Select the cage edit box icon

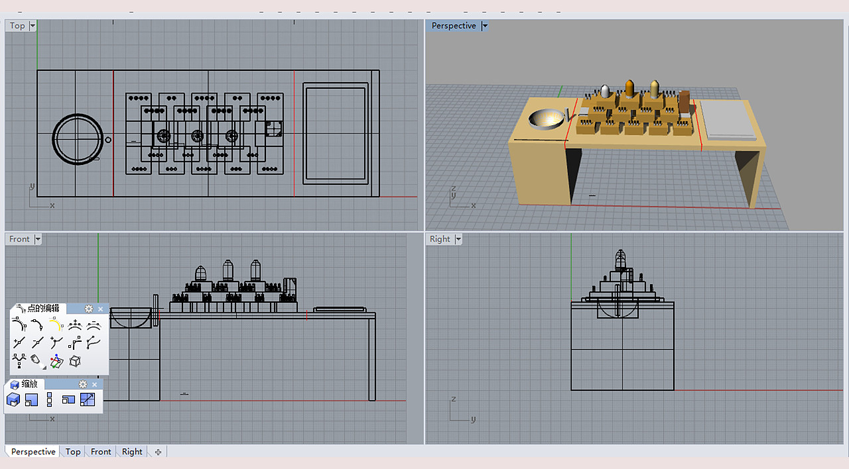pyautogui.click(x=75, y=361)
